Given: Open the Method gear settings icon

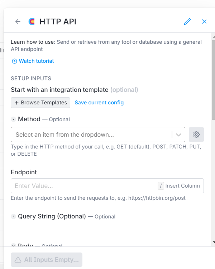Looking at the screenshot, I should pyautogui.click(x=196, y=134).
